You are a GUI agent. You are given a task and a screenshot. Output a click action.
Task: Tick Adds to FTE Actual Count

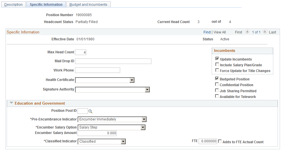point(220,141)
